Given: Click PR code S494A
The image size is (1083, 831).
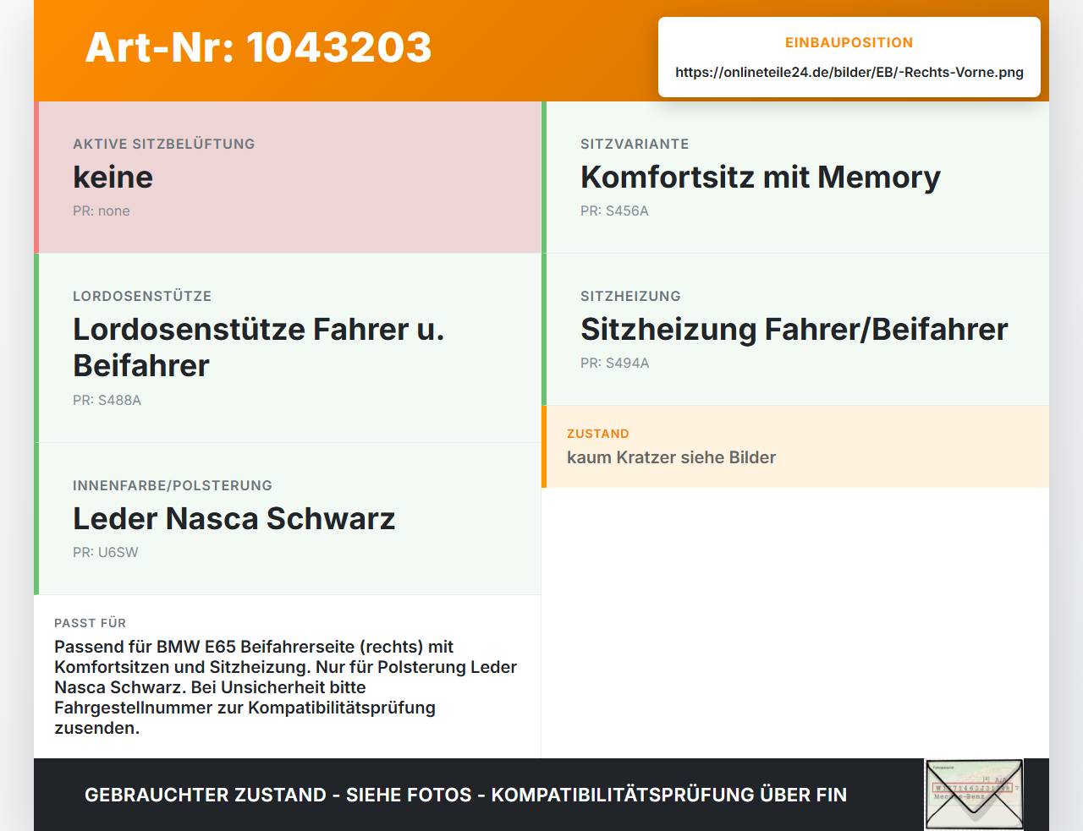Looking at the screenshot, I should pos(615,364).
